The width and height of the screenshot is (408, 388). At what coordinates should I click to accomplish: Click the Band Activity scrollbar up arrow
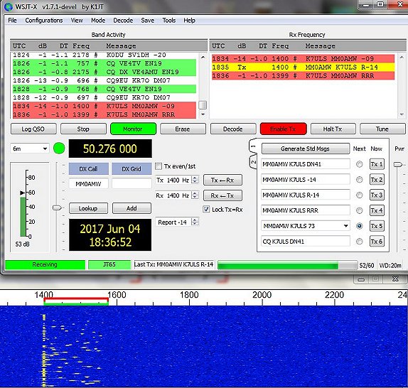pos(203,58)
